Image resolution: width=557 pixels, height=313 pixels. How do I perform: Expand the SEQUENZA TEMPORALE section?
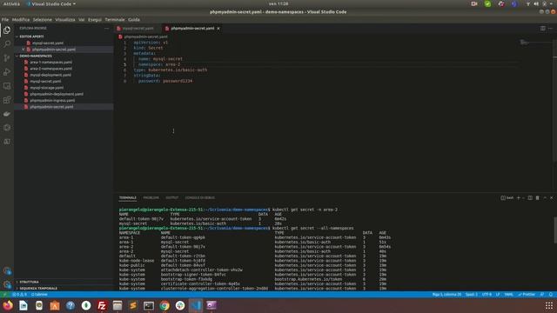tap(38, 289)
